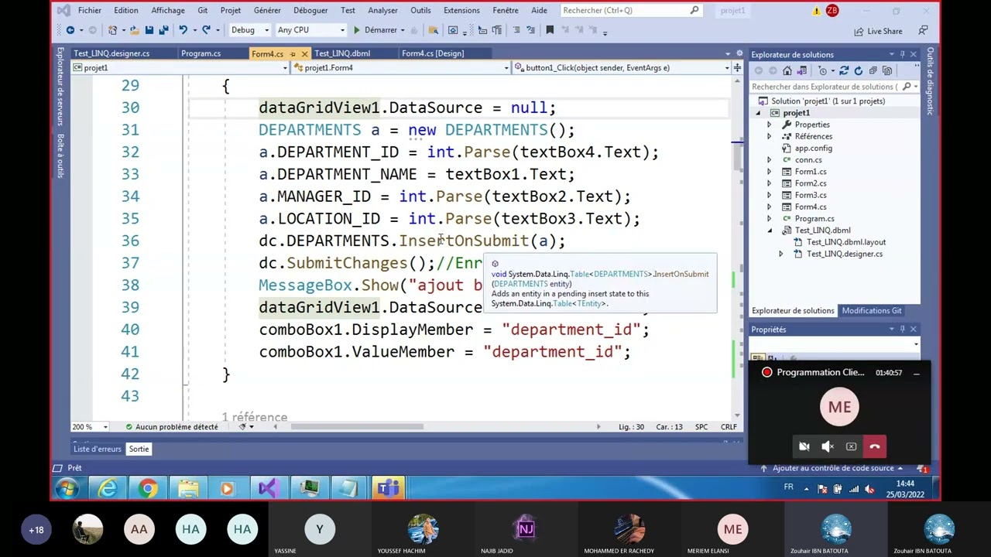The width and height of the screenshot is (991, 557).
Task: Click Ajouter au contrôle de code source
Action: point(832,468)
